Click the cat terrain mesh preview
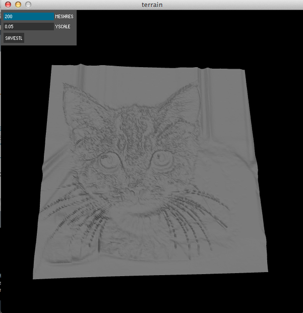Viewport: 303px width, 313px height. click(x=151, y=171)
